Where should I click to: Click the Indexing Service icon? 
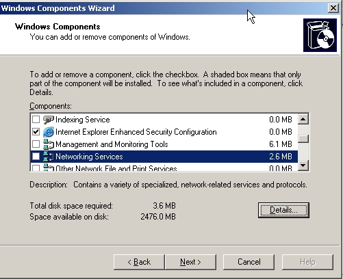point(49,120)
